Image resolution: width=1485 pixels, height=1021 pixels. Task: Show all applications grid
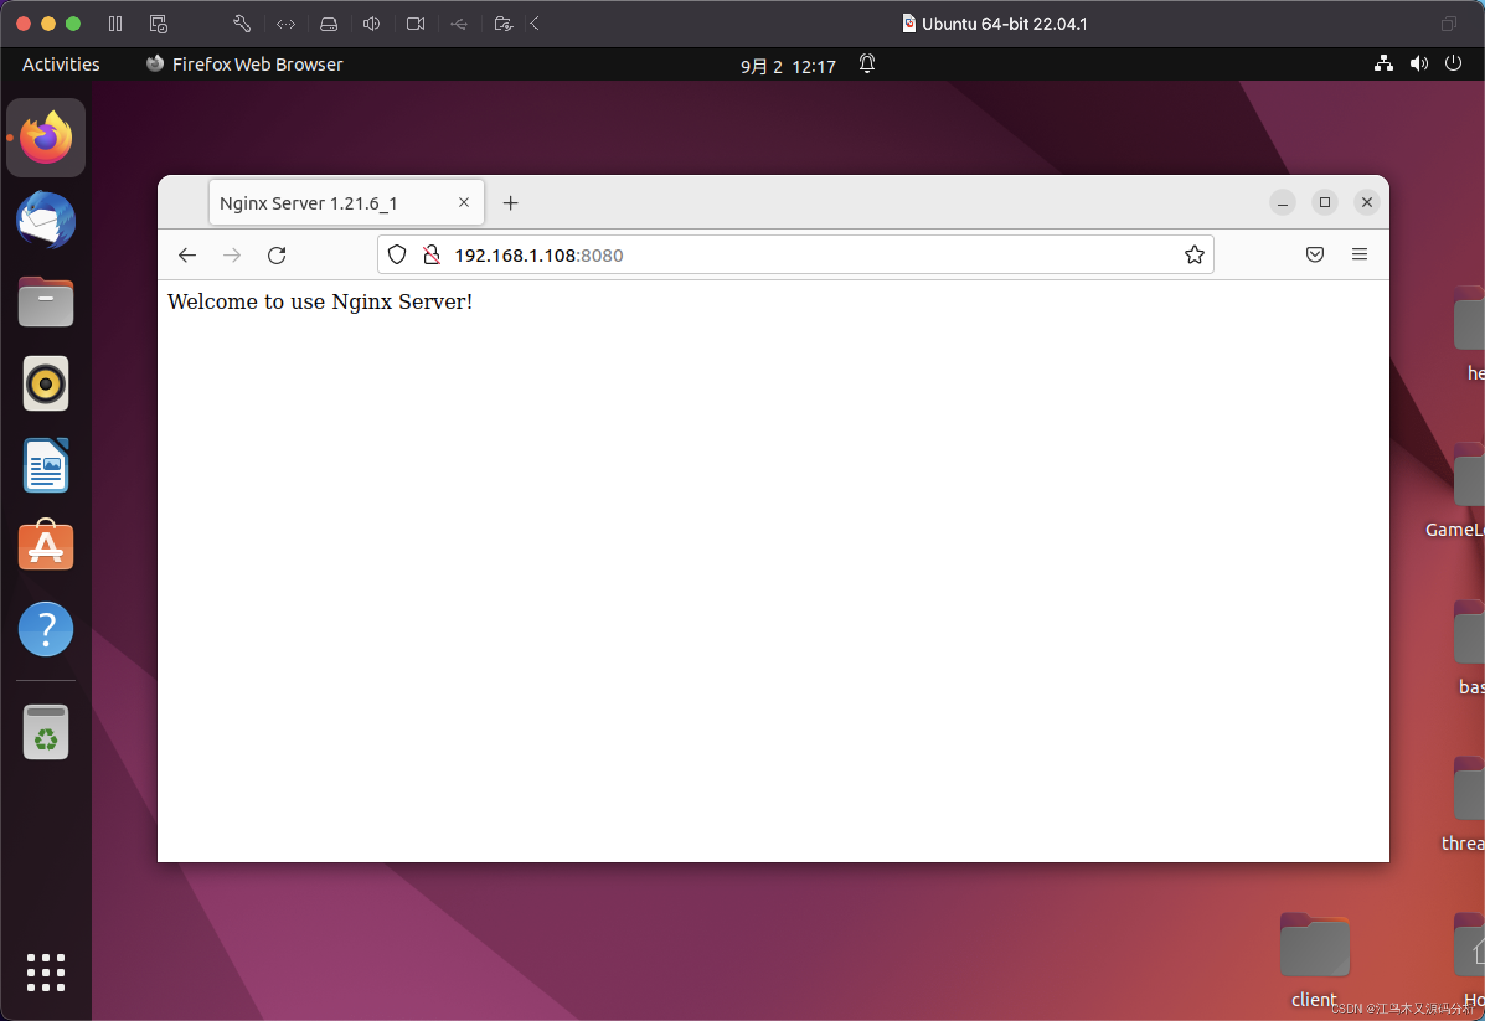coord(45,972)
